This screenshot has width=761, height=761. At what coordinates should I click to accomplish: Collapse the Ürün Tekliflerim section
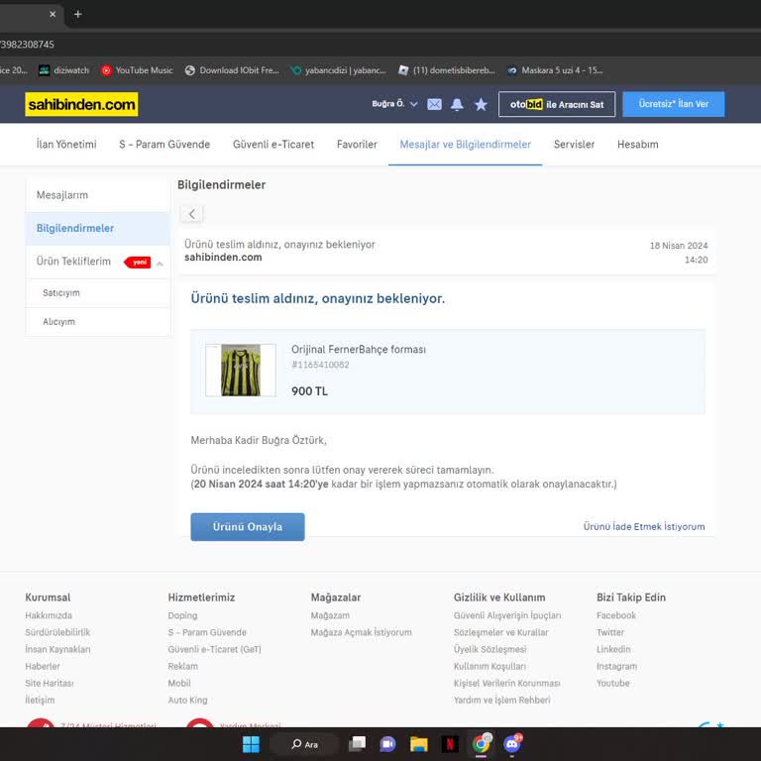tap(160, 263)
